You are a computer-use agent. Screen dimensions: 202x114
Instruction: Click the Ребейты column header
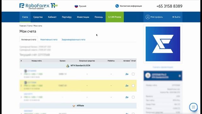[111, 61]
